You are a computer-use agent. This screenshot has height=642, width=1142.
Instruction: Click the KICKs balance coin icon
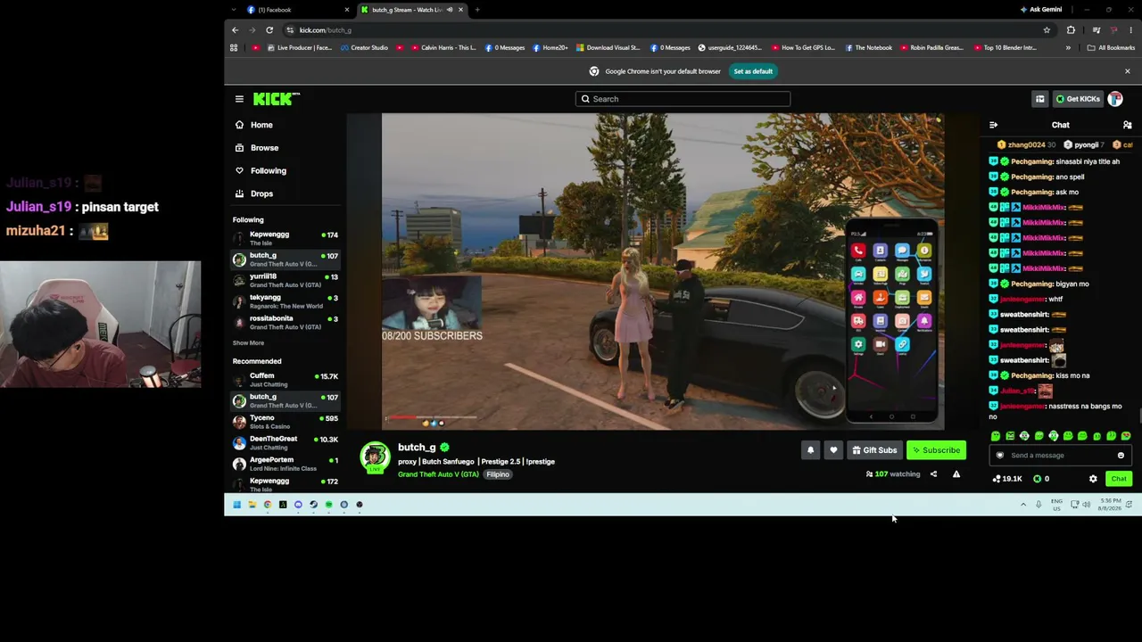tap(1038, 479)
